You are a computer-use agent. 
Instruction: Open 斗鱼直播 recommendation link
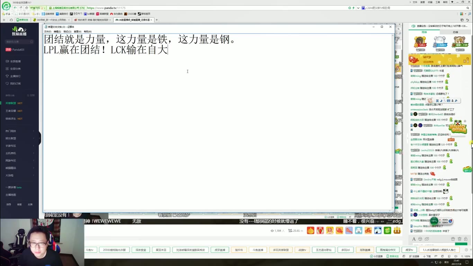point(258,250)
